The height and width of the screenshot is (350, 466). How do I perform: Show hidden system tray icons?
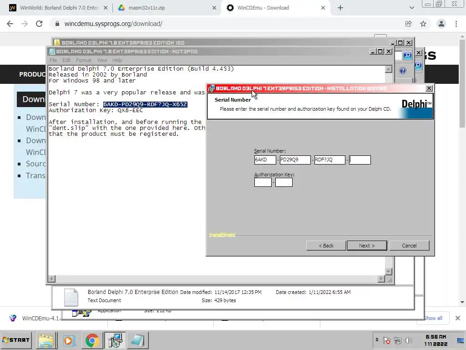point(377,340)
